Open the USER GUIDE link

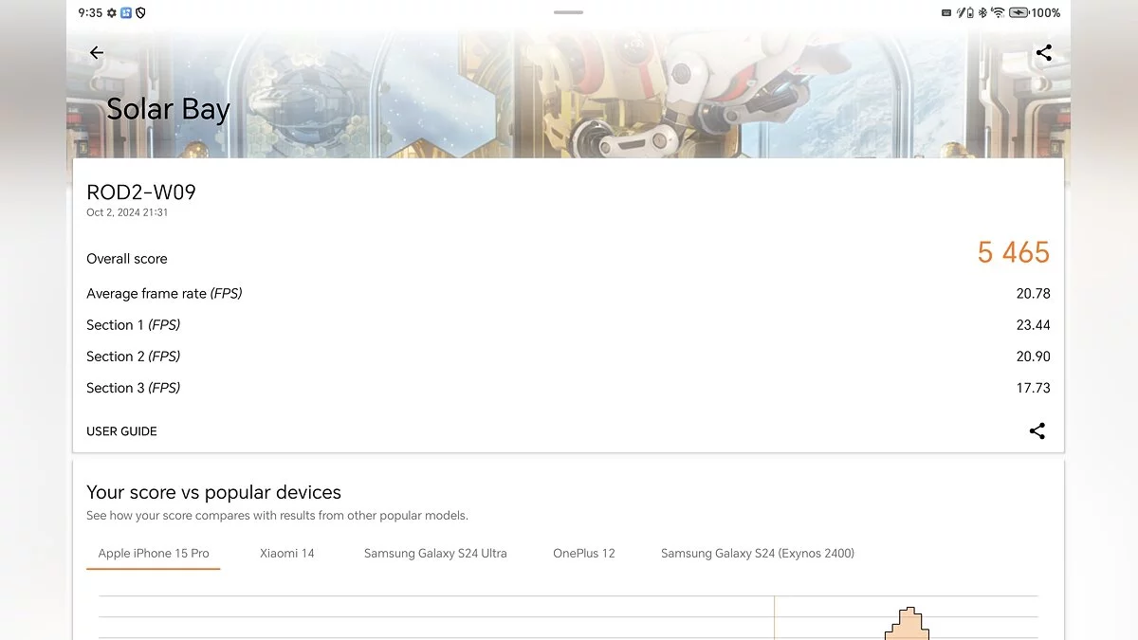point(121,431)
